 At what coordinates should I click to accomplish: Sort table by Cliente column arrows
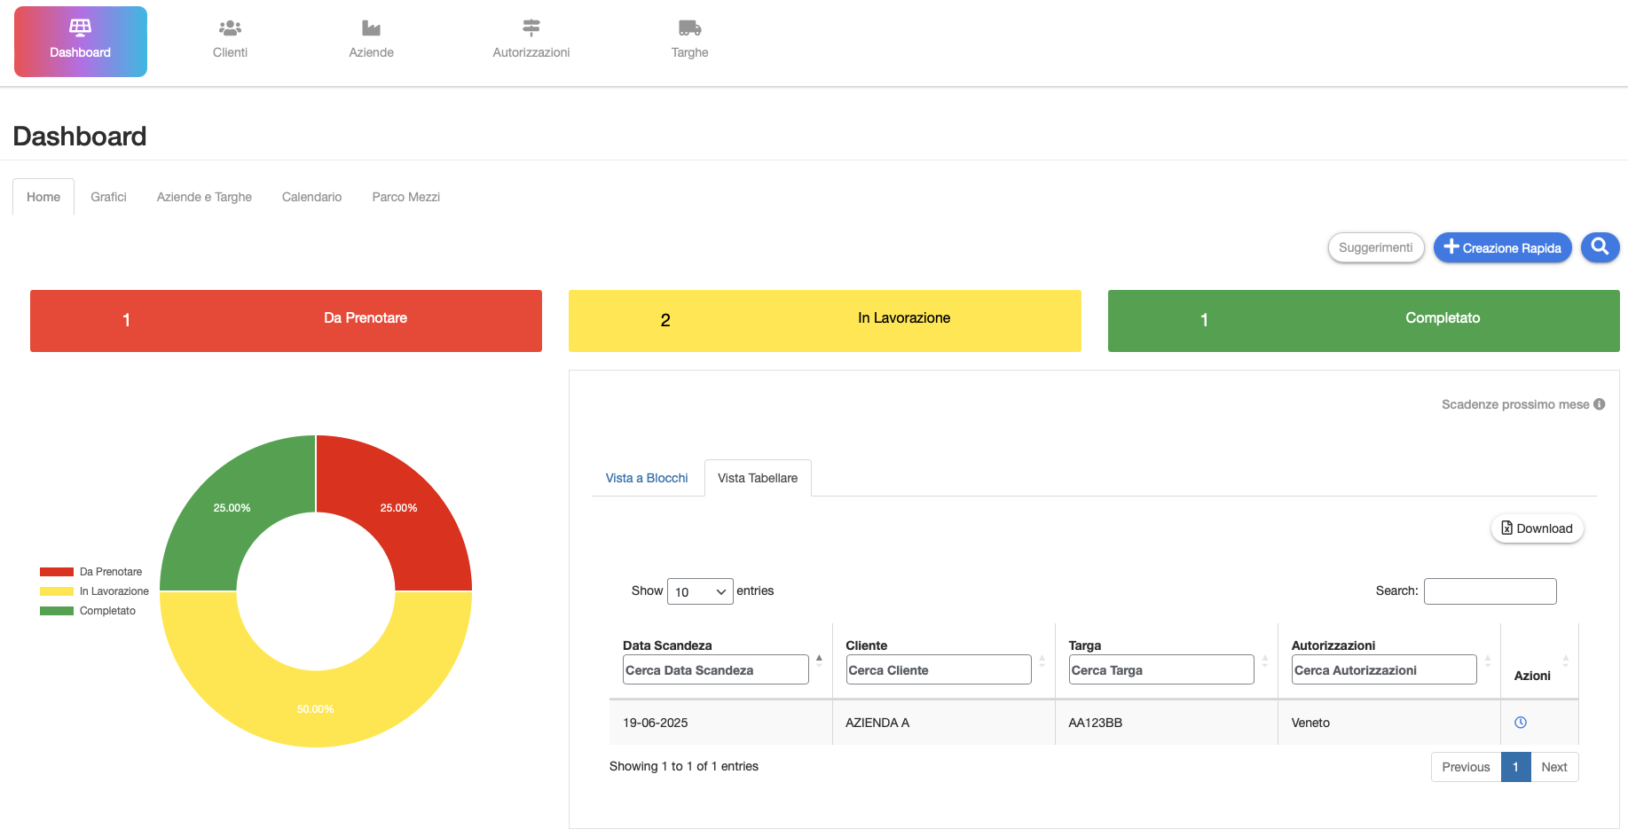click(1042, 661)
